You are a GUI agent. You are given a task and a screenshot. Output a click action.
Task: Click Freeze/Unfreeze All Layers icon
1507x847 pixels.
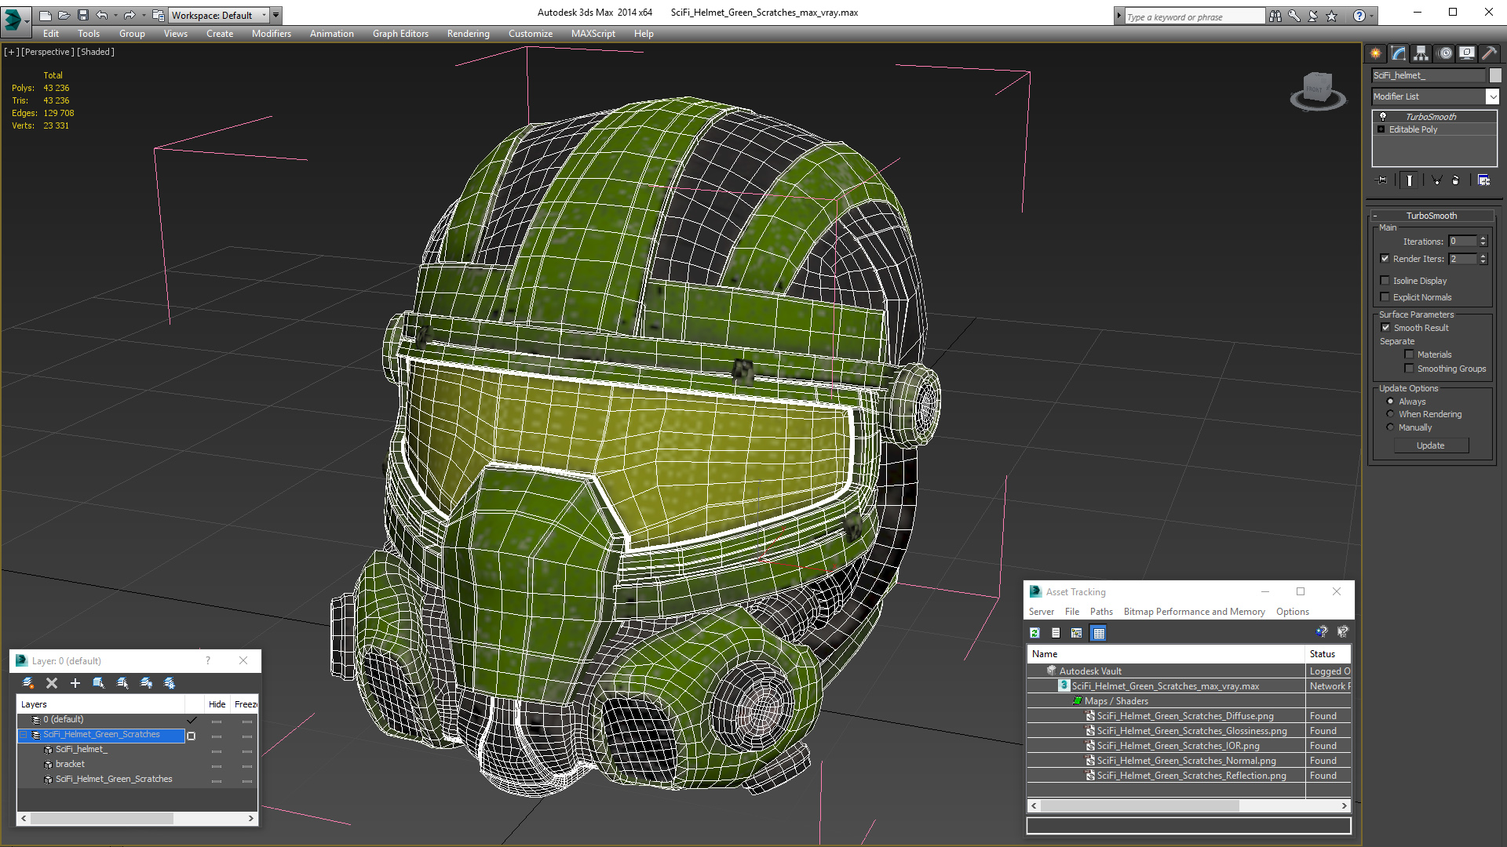click(x=170, y=683)
